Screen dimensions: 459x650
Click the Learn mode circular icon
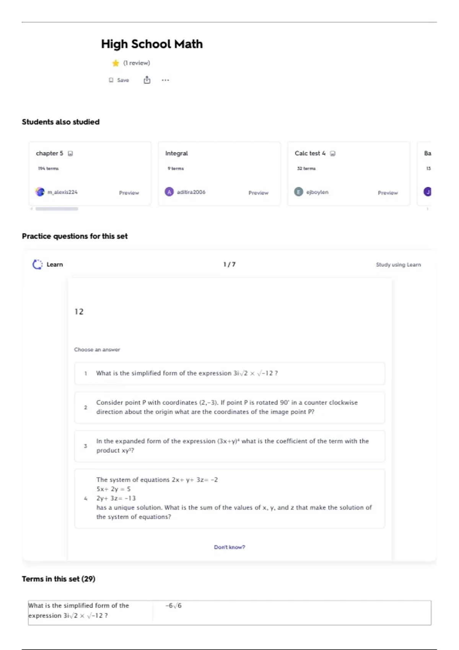37,265
